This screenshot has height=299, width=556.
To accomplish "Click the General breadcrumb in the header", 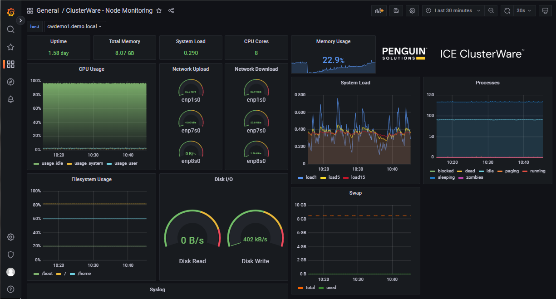I will click(48, 10).
